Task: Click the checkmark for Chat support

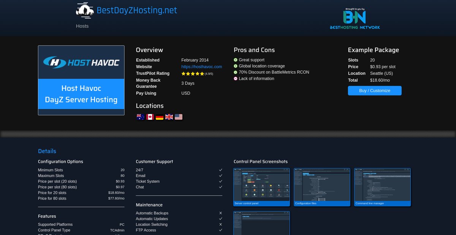Action: tap(220, 187)
